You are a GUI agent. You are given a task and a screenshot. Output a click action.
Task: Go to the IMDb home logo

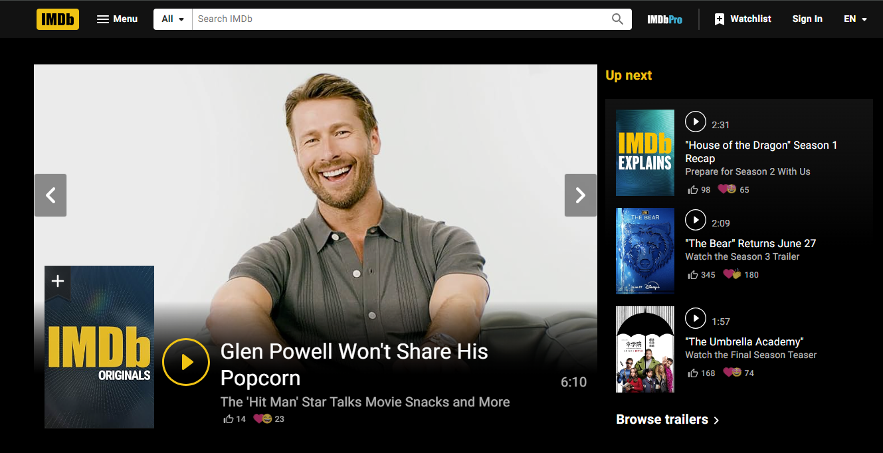58,19
